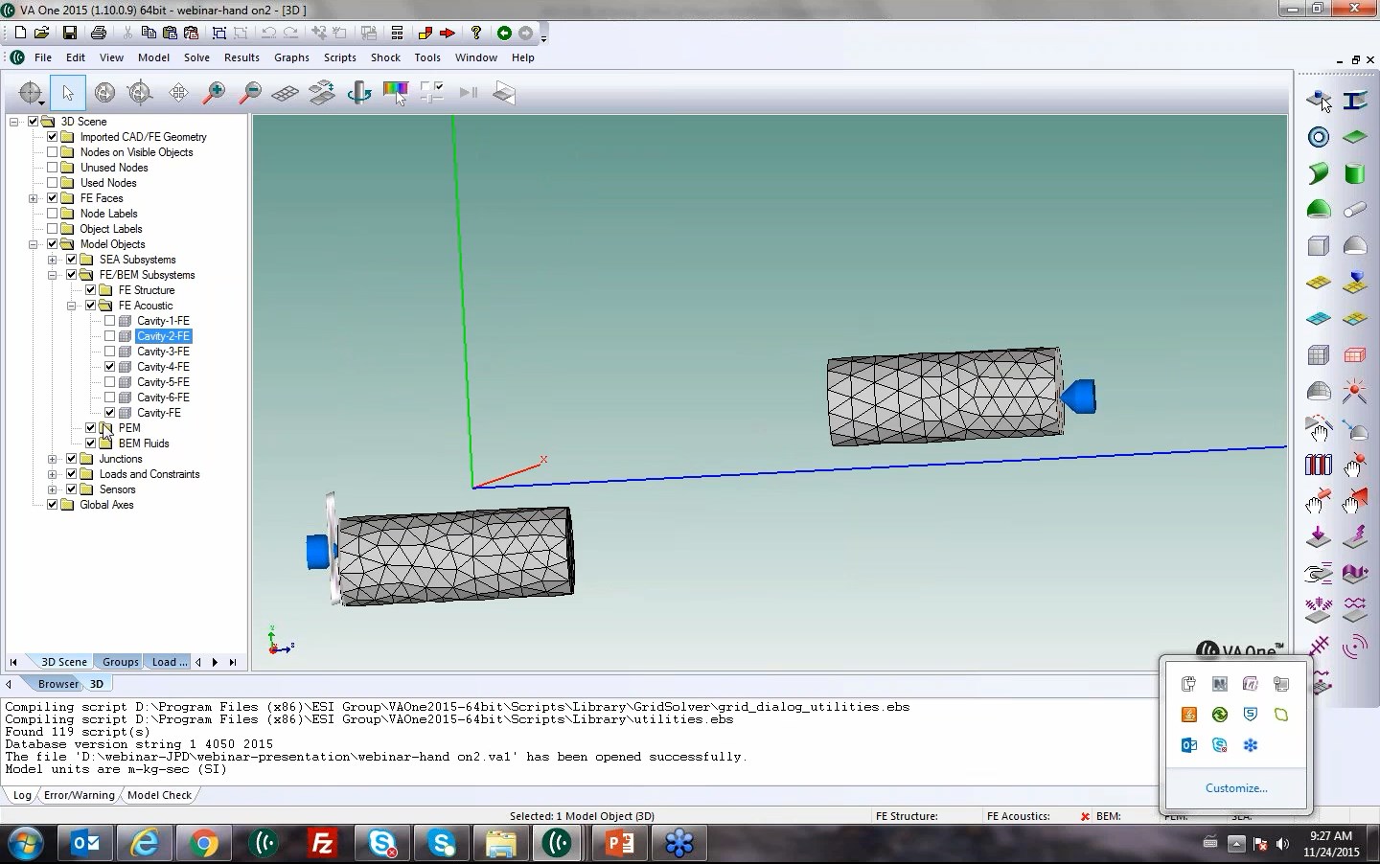Image resolution: width=1380 pixels, height=864 pixels.
Task: Collapse the FE/BEM Subsystems node
Action: coord(52,275)
